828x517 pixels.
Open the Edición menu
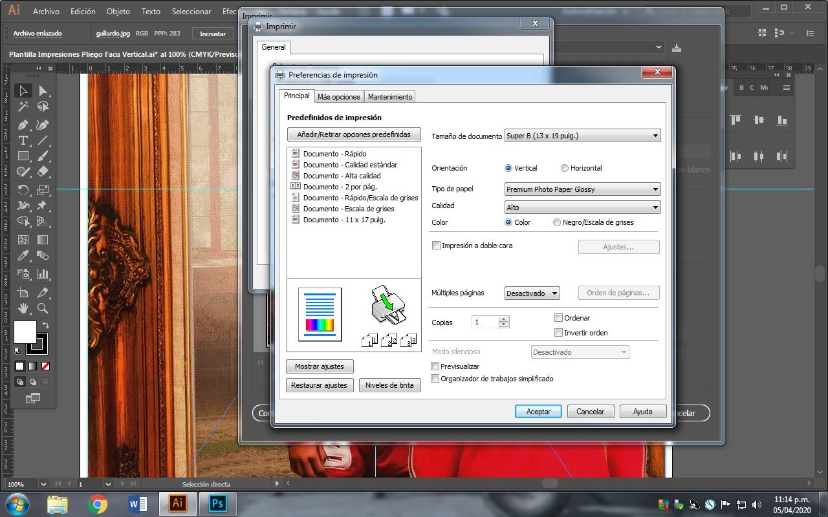point(83,12)
